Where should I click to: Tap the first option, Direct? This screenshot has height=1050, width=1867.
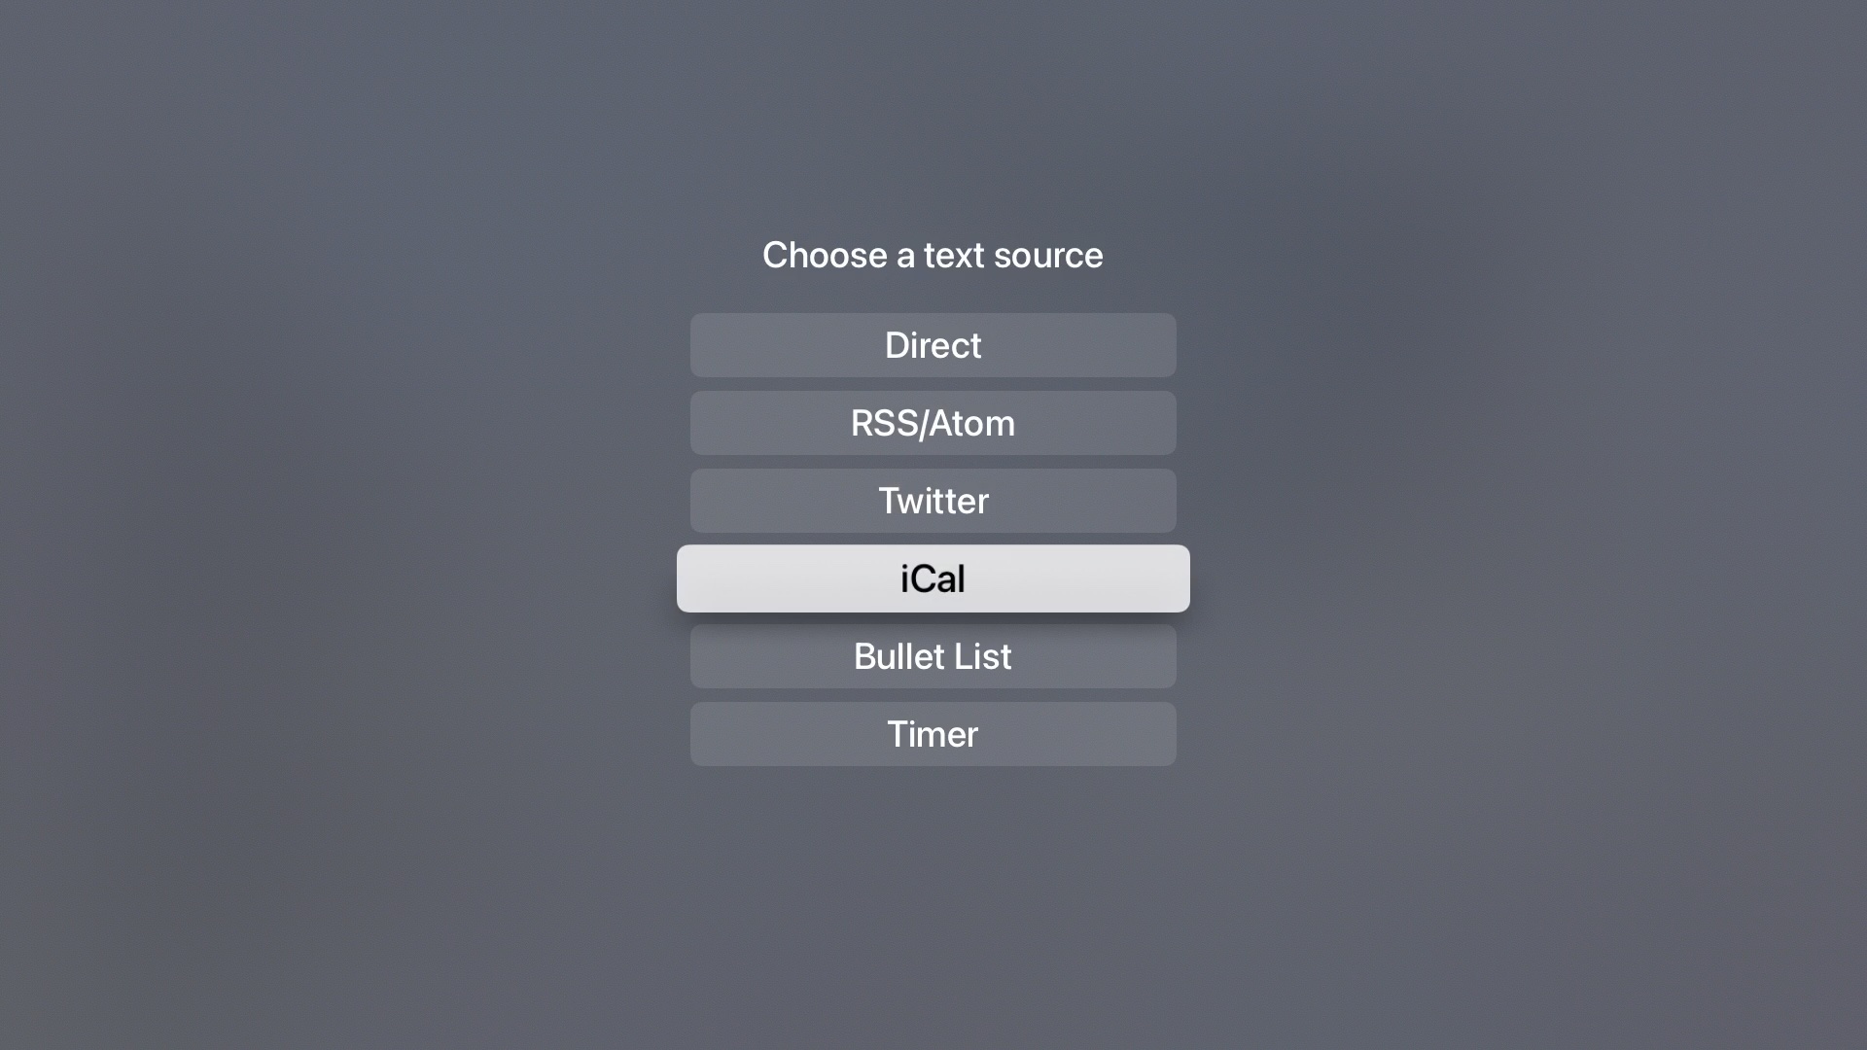(933, 345)
